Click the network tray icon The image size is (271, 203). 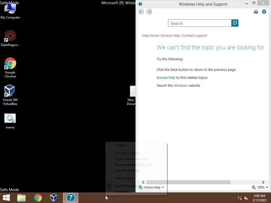click(240, 198)
